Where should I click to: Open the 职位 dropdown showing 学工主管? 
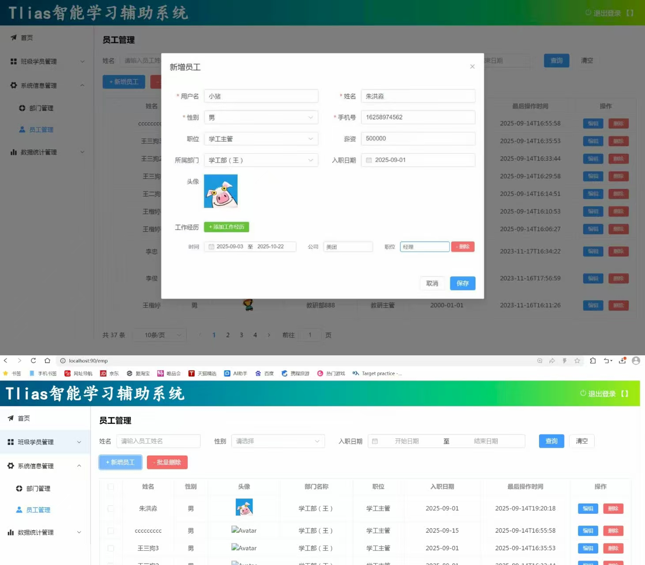tap(260, 139)
